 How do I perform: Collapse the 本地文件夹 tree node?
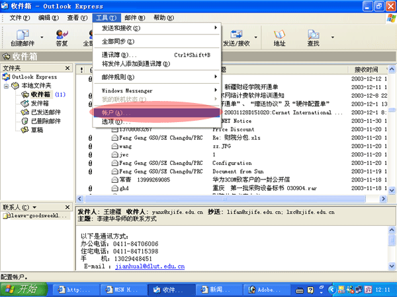pyautogui.click(x=7, y=86)
